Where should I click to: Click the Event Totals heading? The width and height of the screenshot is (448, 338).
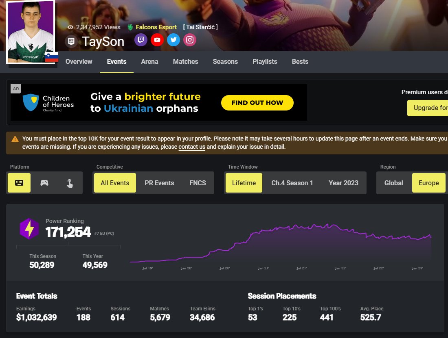37,296
